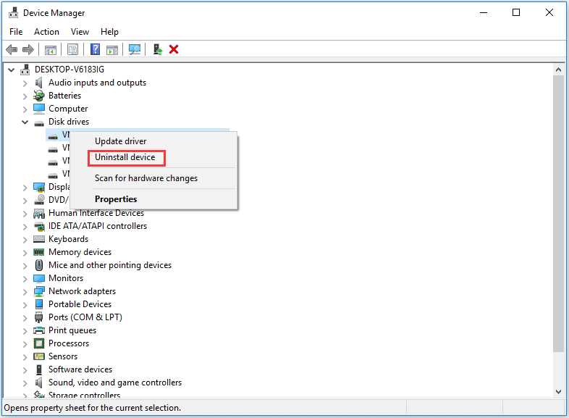Click the Sensors category icon

tap(39, 356)
